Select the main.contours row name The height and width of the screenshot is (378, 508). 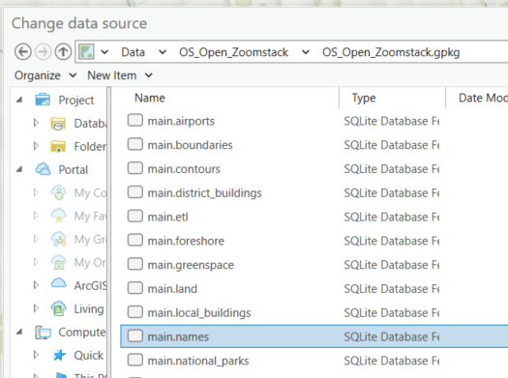point(184,169)
